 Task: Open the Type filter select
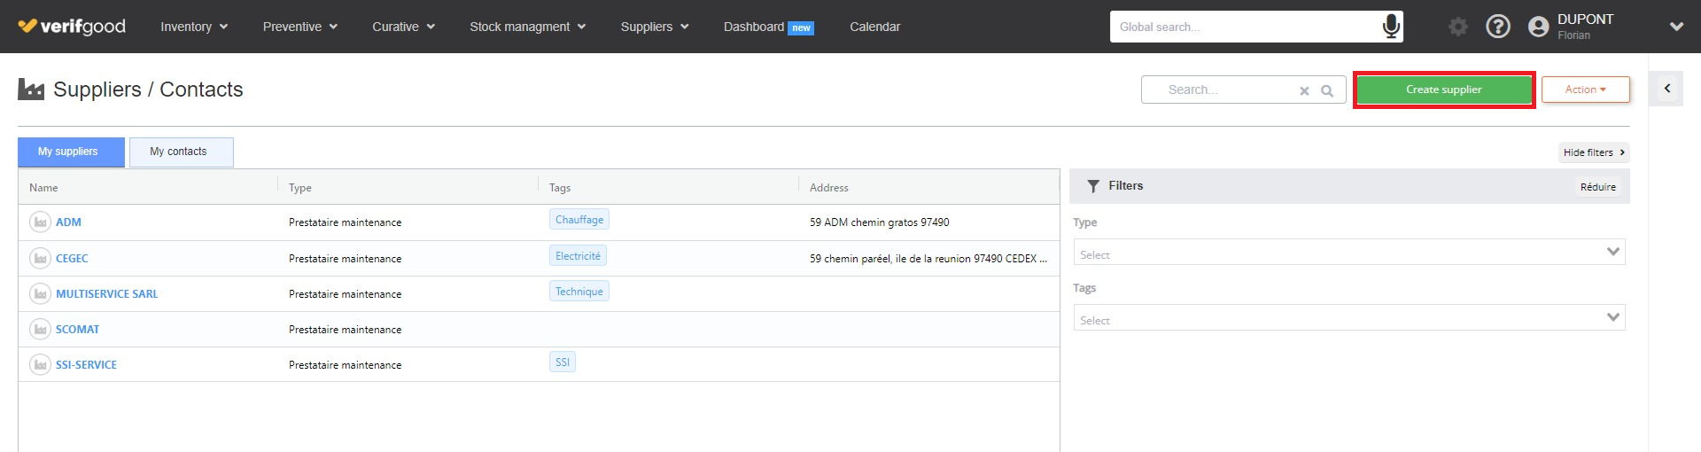(x=1349, y=253)
